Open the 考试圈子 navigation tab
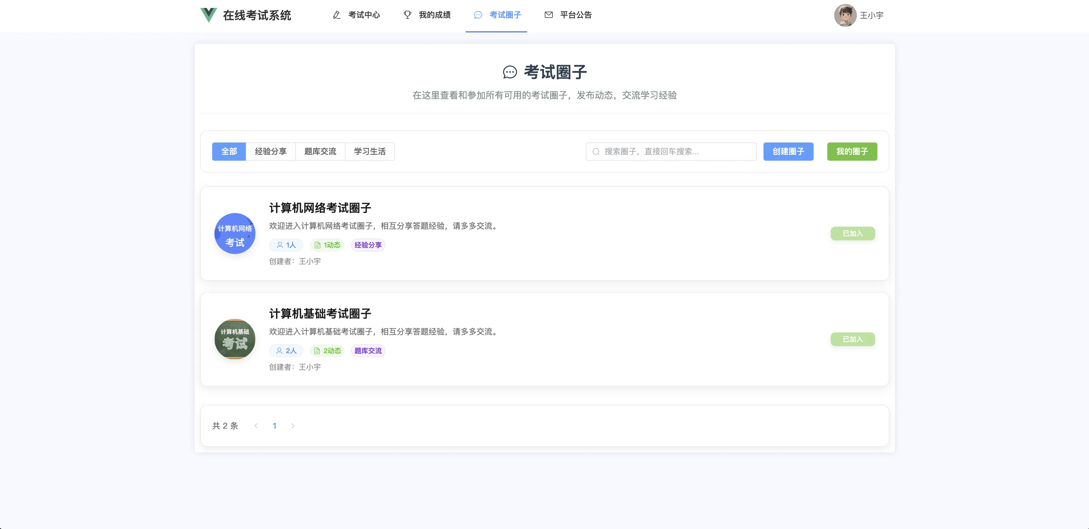Image resolution: width=1089 pixels, height=529 pixels. pos(497,15)
